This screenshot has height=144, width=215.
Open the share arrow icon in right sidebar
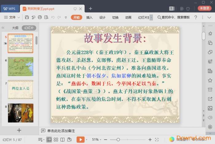click(x=210, y=99)
